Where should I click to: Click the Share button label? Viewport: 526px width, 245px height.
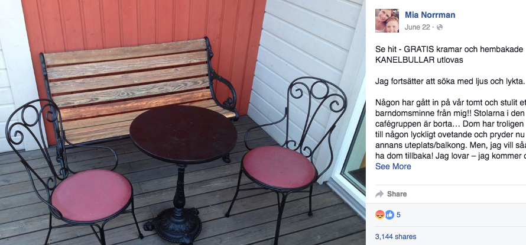(397, 194)
